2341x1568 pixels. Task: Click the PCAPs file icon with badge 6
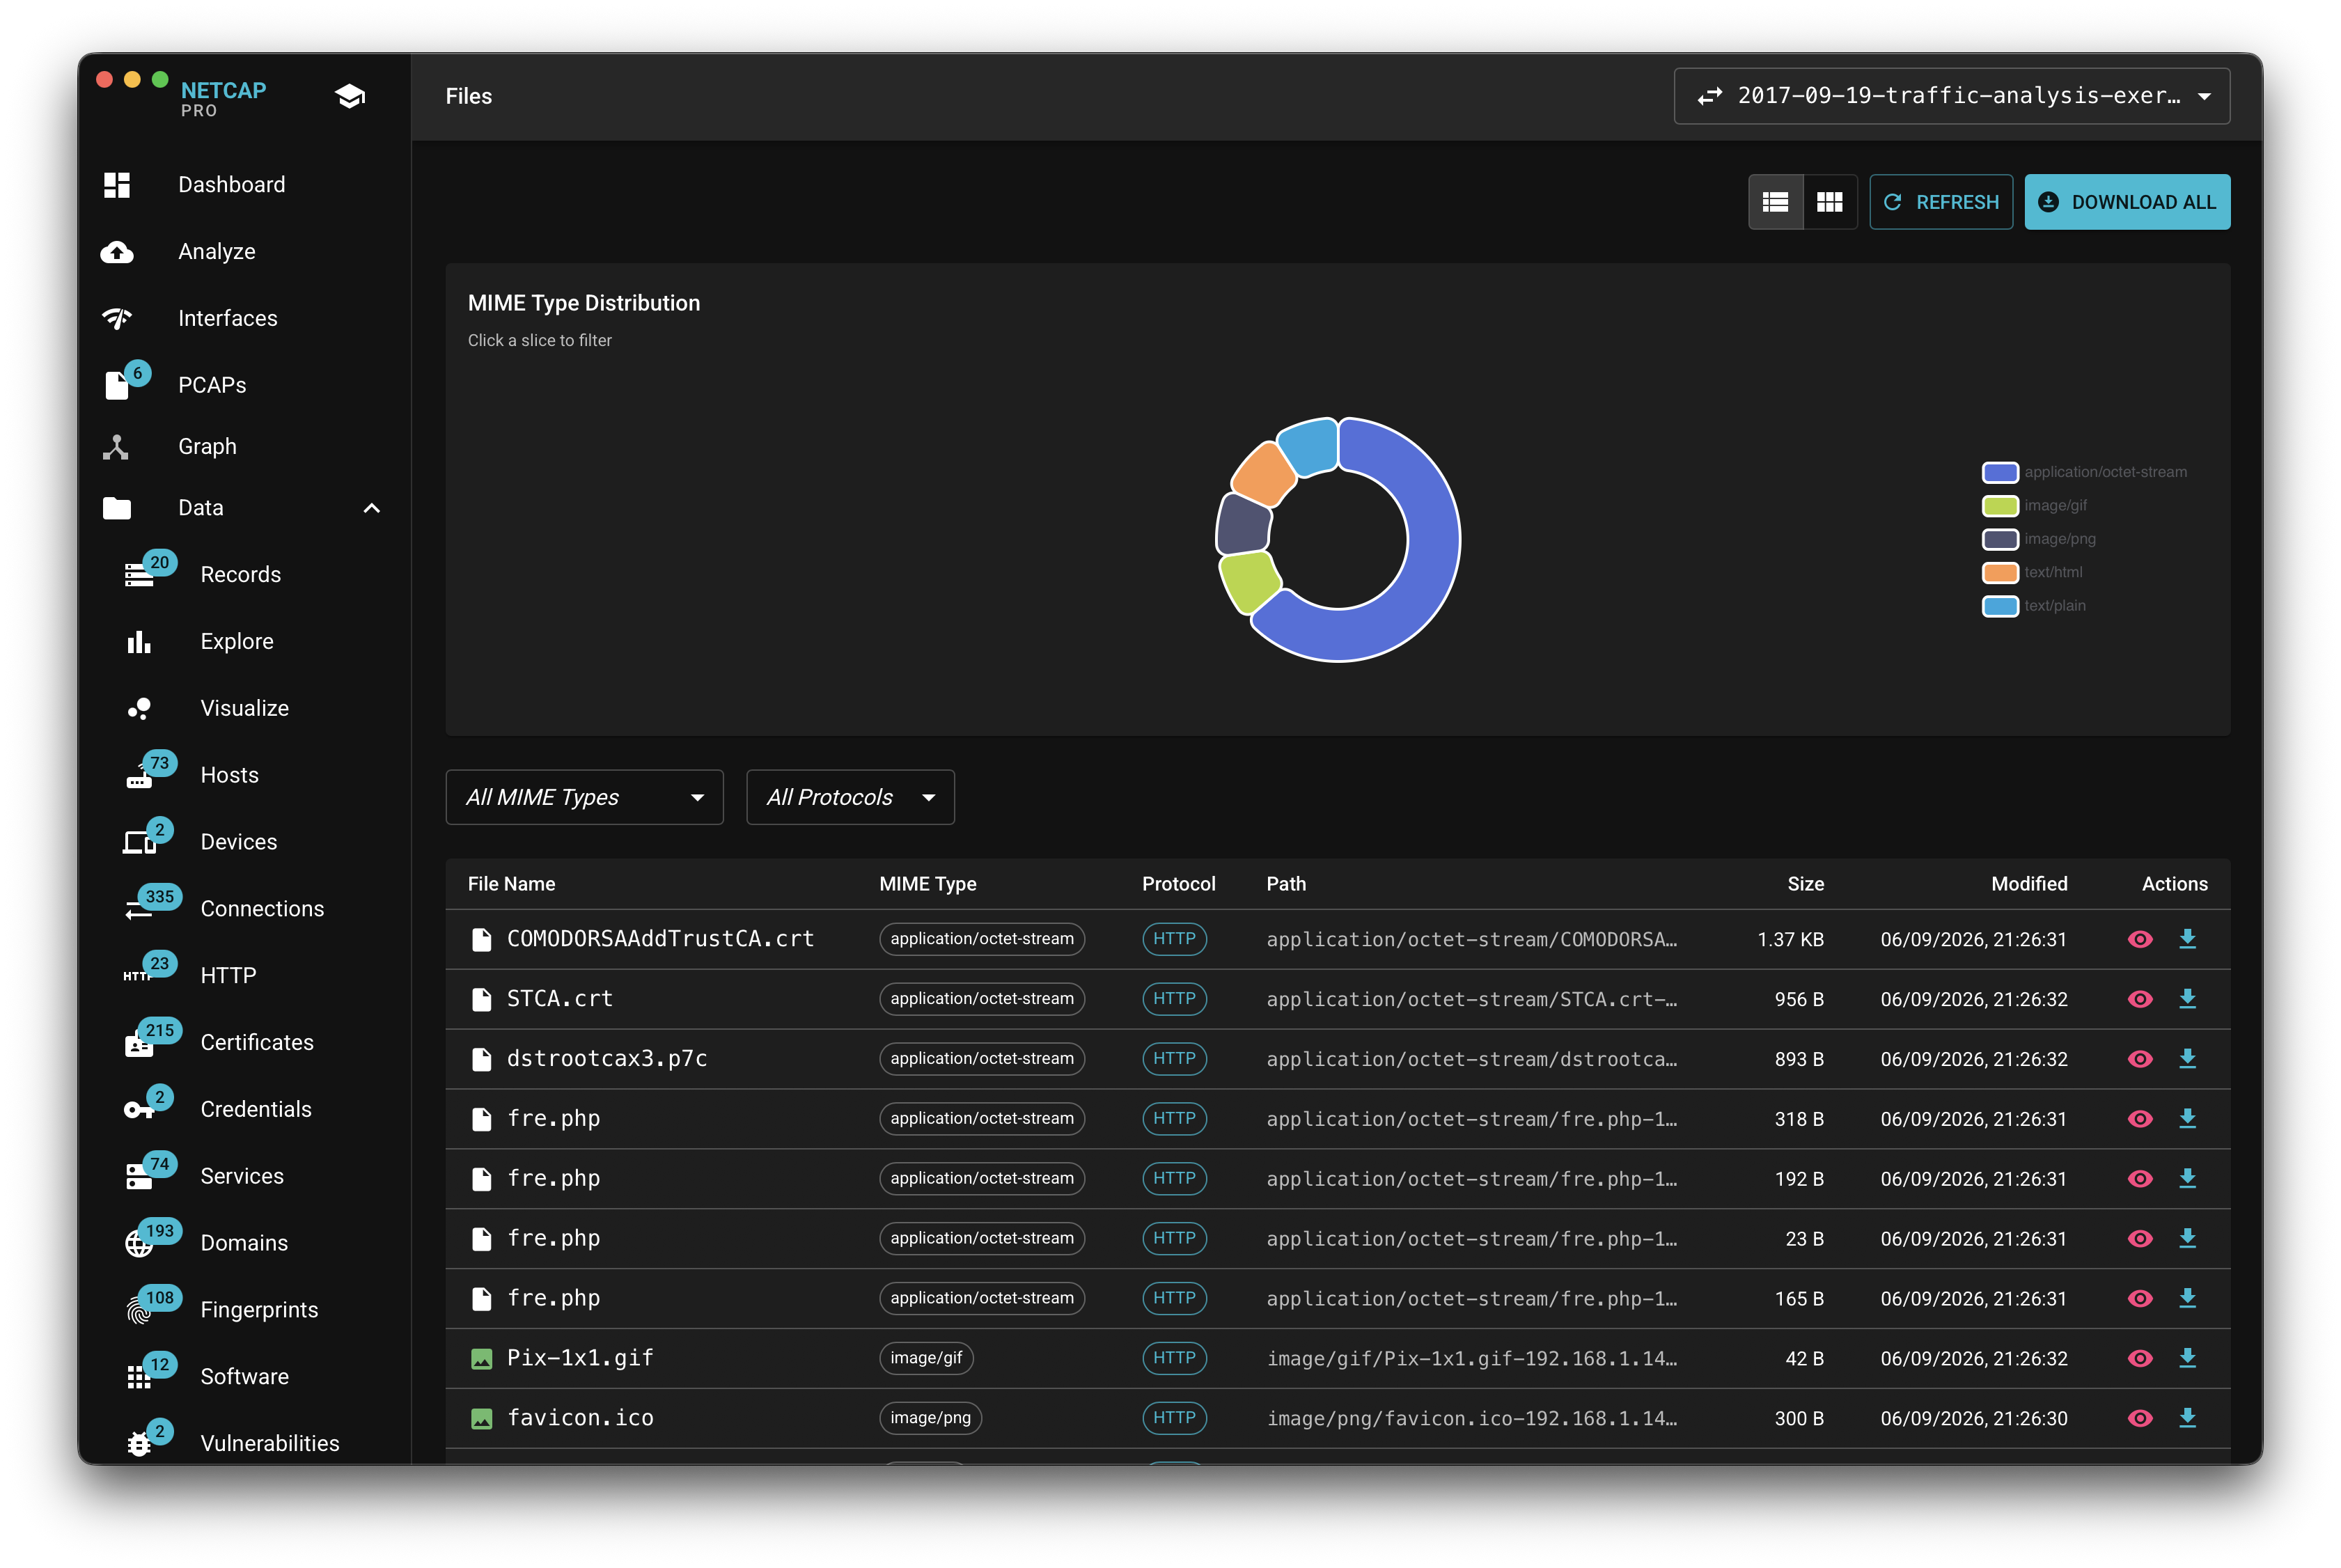coord(117,385)
